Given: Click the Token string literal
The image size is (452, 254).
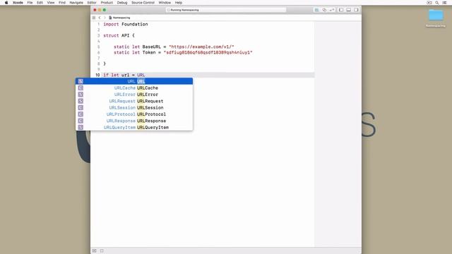Looking at the screenshot, I should click(208, 52).
